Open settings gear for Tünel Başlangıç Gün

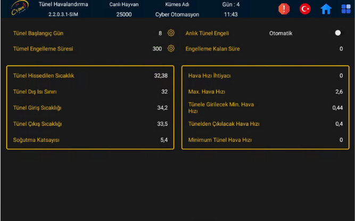[x=171, y=33]
